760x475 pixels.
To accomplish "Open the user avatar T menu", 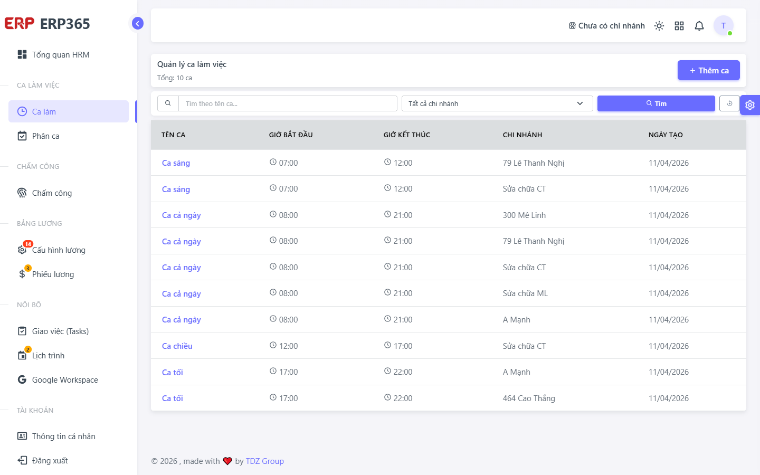I will pos(724,25).
